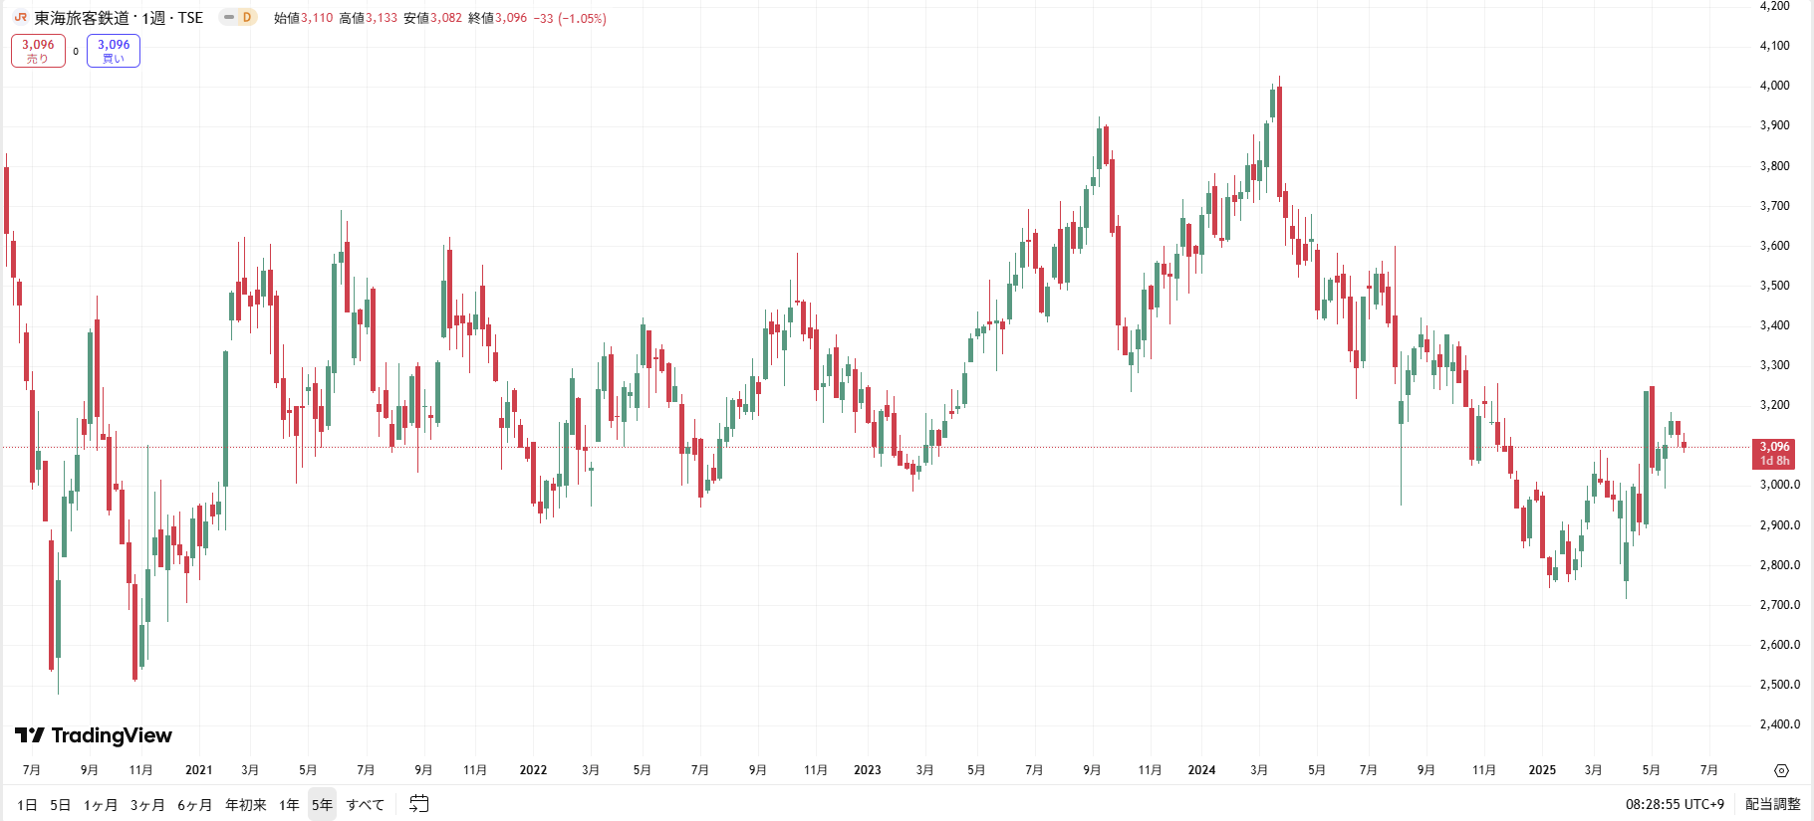Click the 2023 label on time axis
The image size is (1814, 821).
868,770
